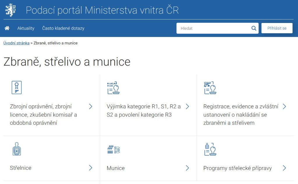Click the firearms license certificate icon
Image resolution: width=298 pixels, height=184 pixels.
click(x=17, y=87)
